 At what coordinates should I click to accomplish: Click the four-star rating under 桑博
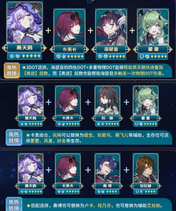click(111, 191)
